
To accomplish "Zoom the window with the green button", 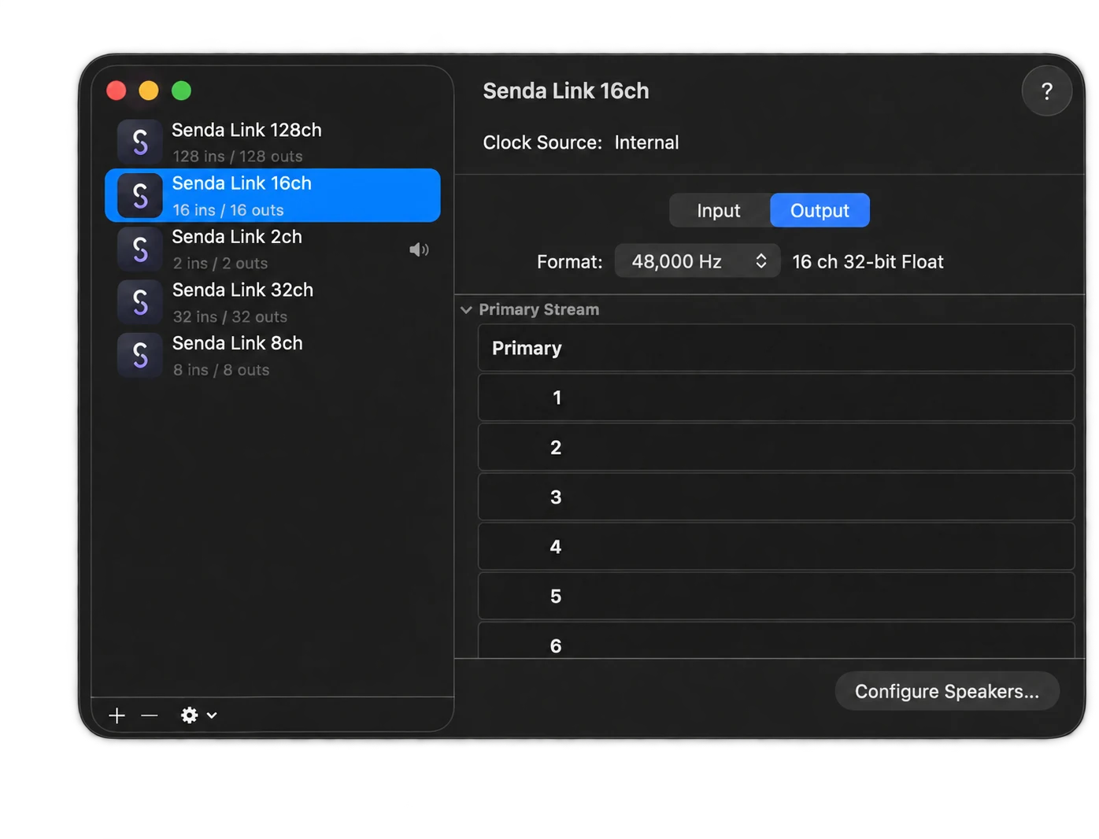I will 181,91.
